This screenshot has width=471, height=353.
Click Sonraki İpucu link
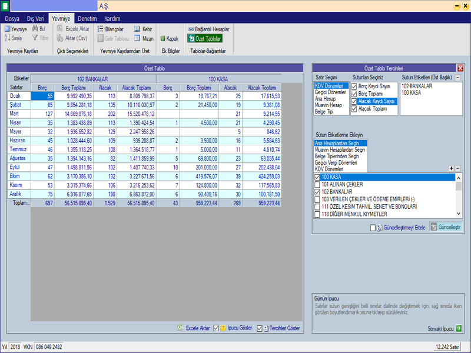440,329
